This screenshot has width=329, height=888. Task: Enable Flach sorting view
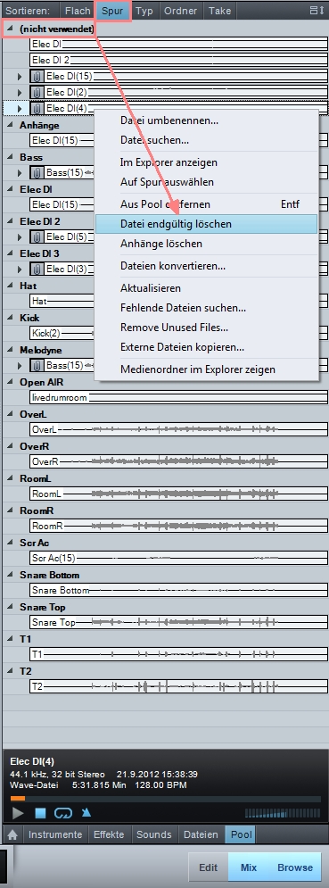(78, 11)
